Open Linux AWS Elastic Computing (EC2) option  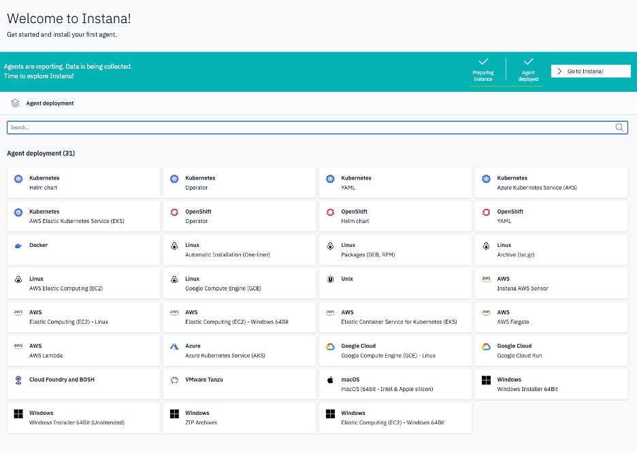pyautogui.click(x=84, y=284)
